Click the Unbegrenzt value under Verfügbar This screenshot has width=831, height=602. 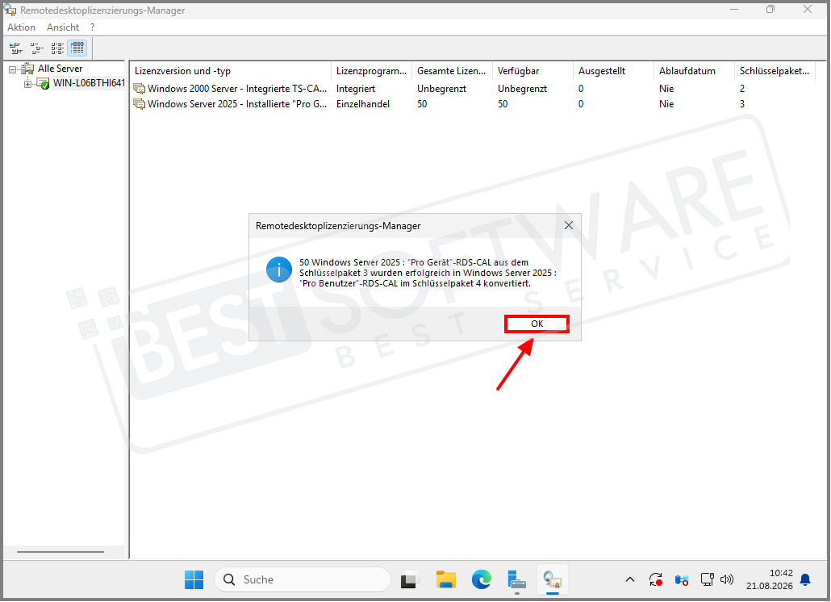[522, 89]
